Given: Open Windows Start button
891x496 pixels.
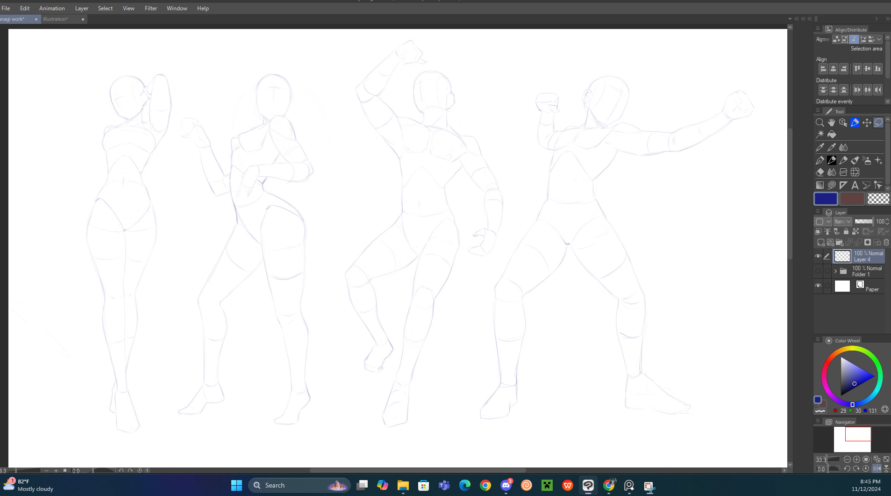Looking at the screenshot, I should 236,485.
